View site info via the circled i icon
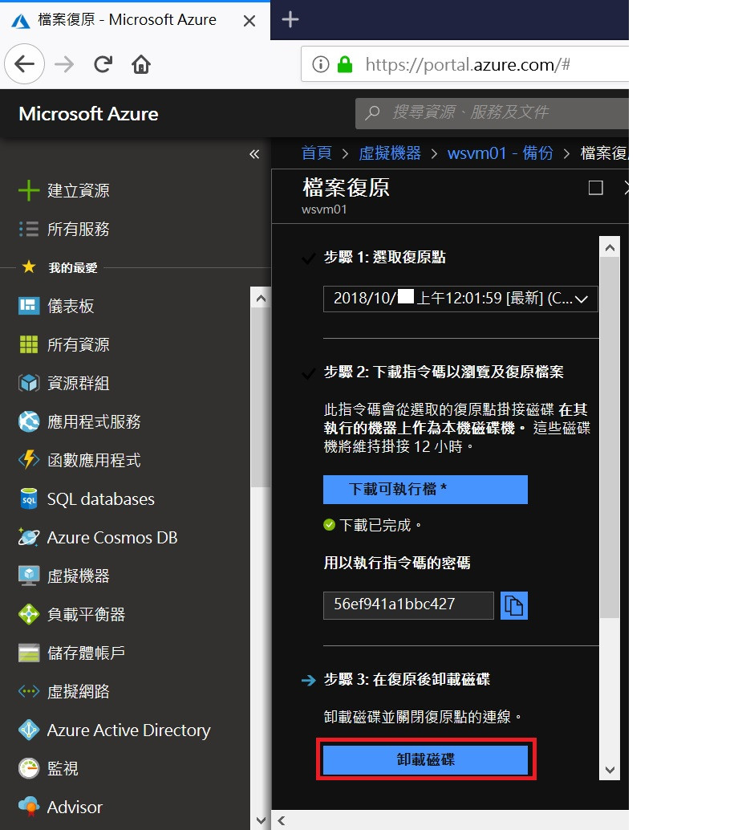Viewport: 746px width, 830px height. point(321,64)
